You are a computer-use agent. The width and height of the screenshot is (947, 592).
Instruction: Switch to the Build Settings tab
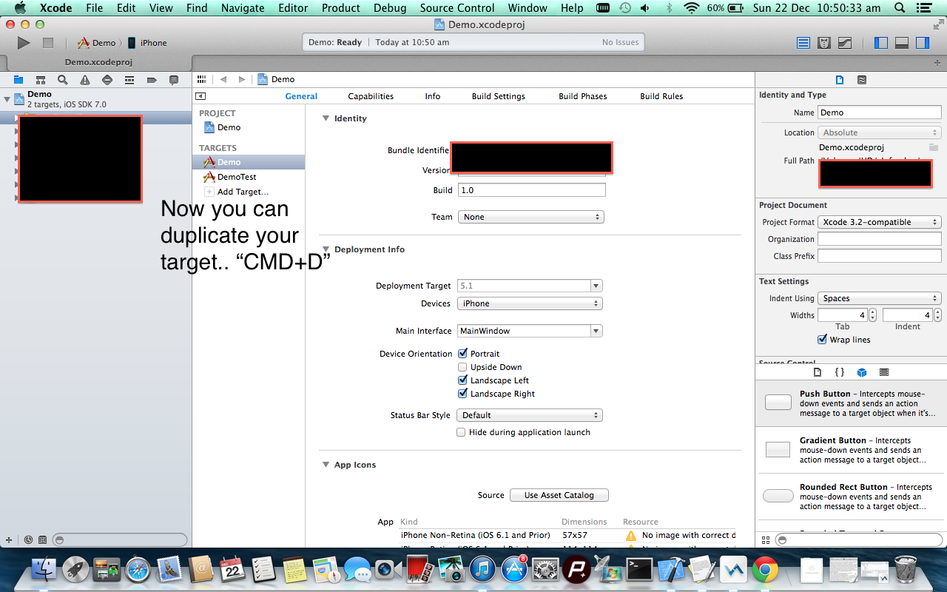point(499,96)
